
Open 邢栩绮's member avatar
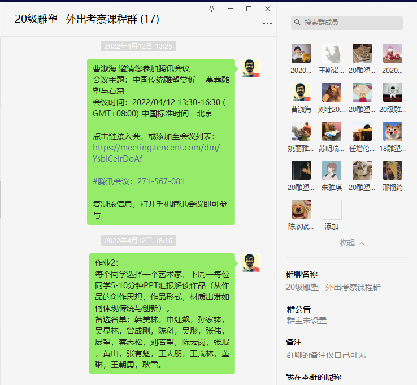pos(392,170)
